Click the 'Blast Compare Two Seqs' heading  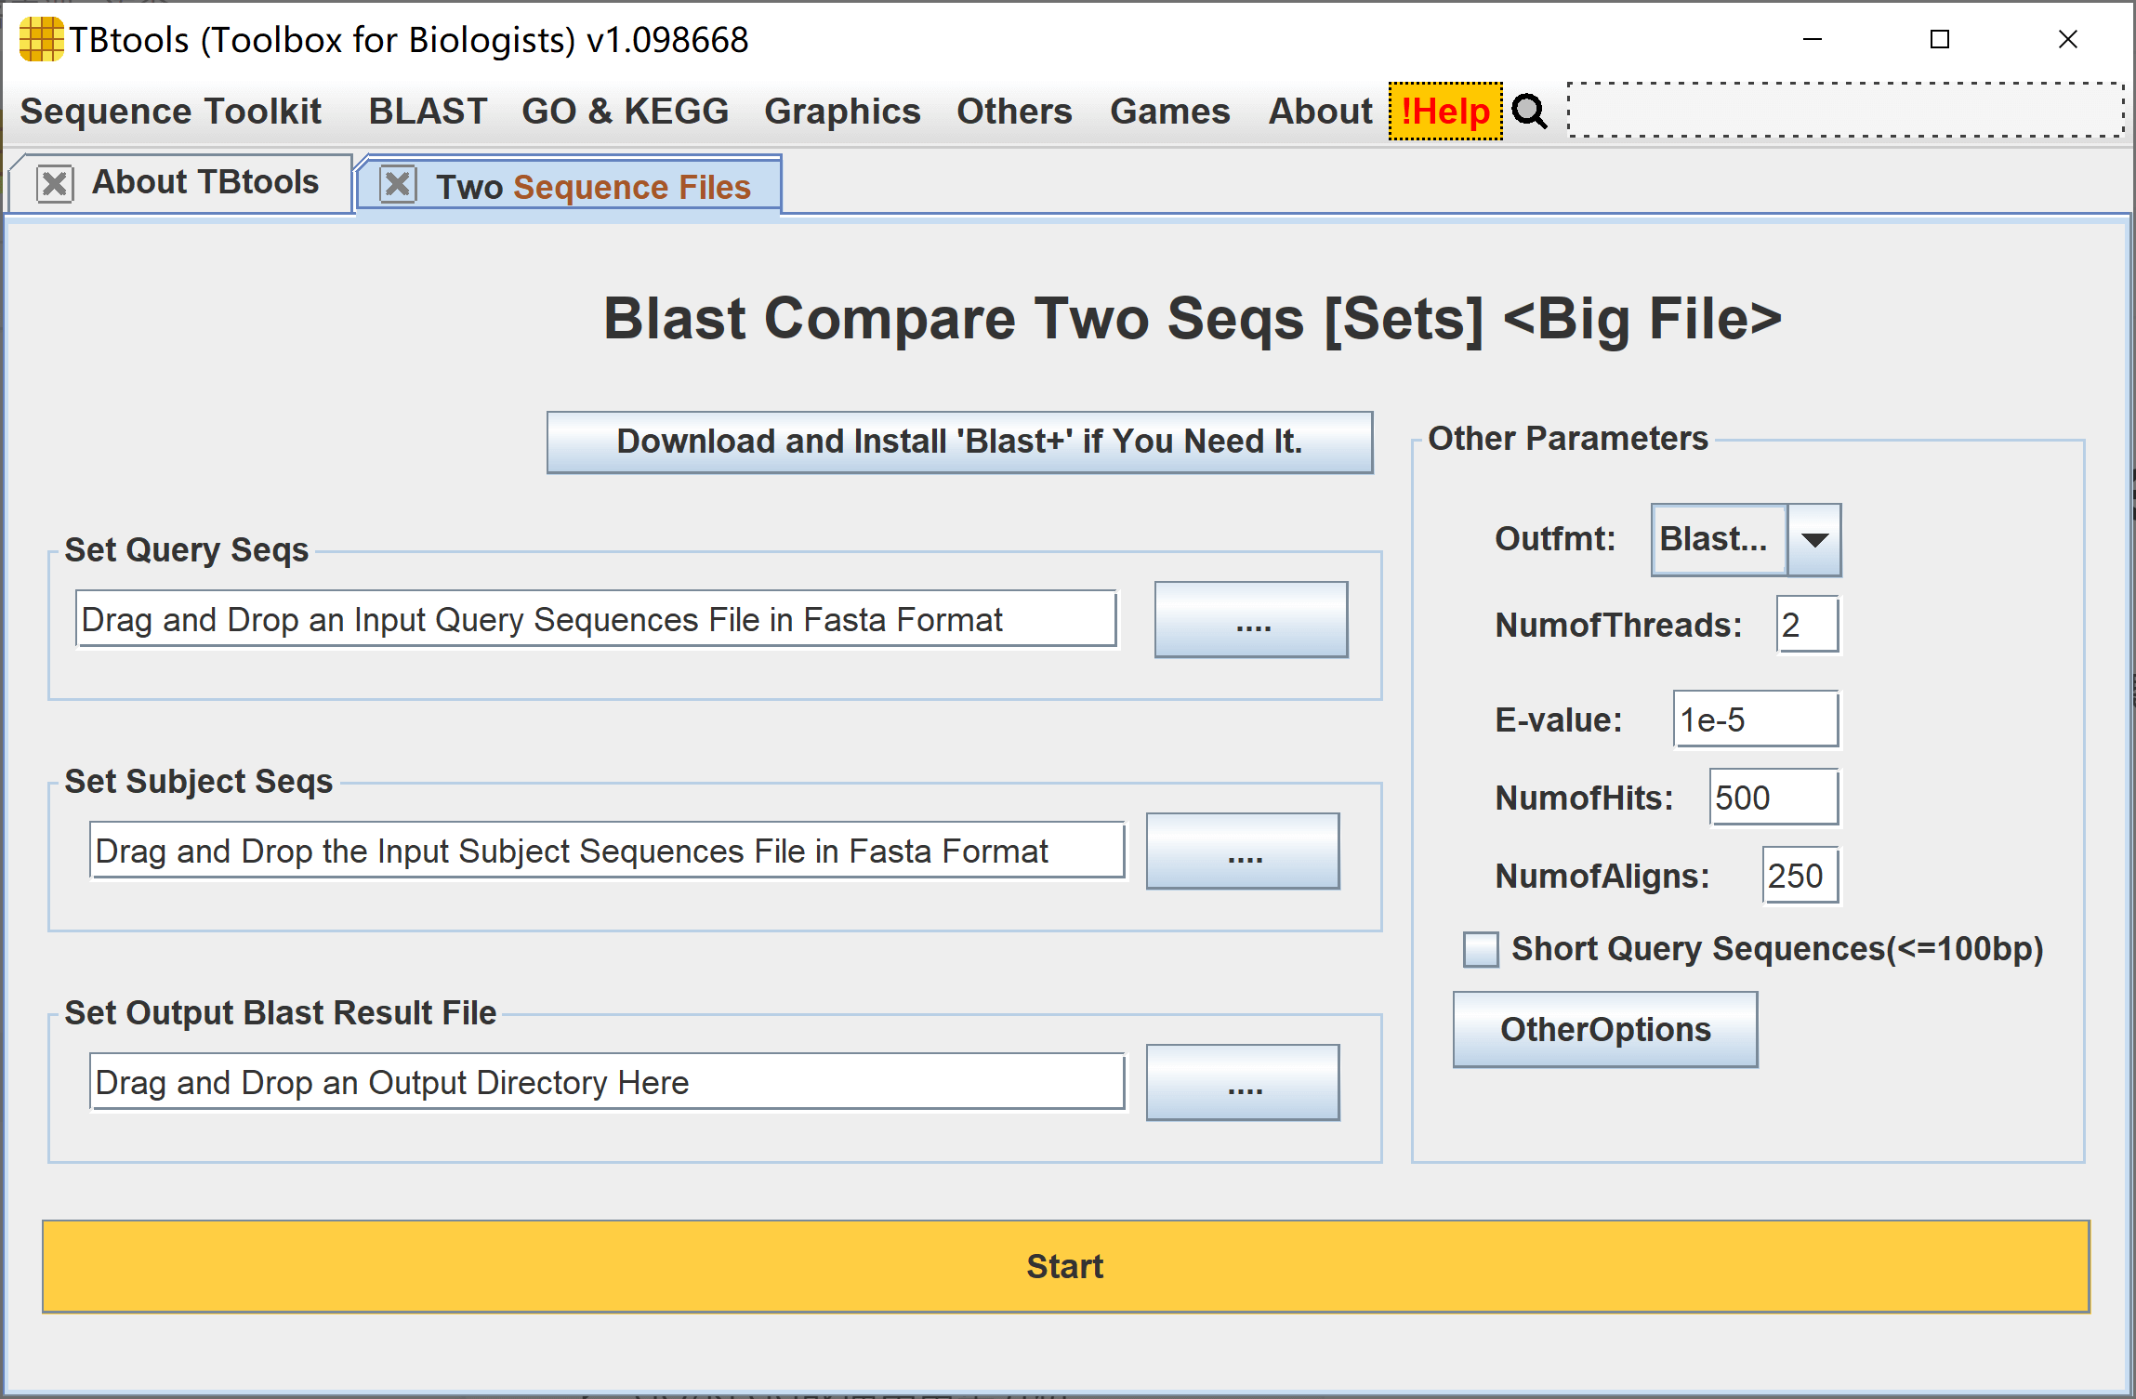(1193, 319)
